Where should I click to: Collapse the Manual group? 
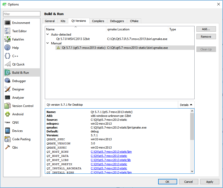(48, 43)
